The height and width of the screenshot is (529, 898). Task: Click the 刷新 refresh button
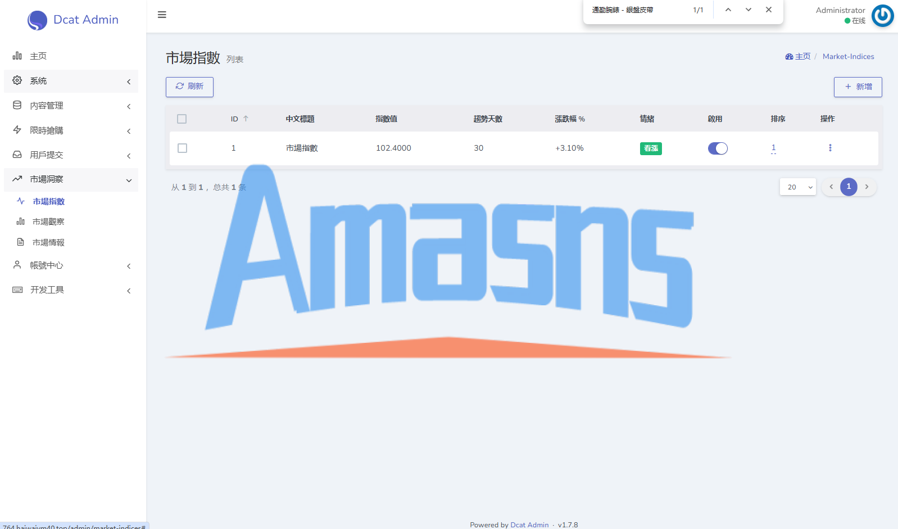point(189,87)
